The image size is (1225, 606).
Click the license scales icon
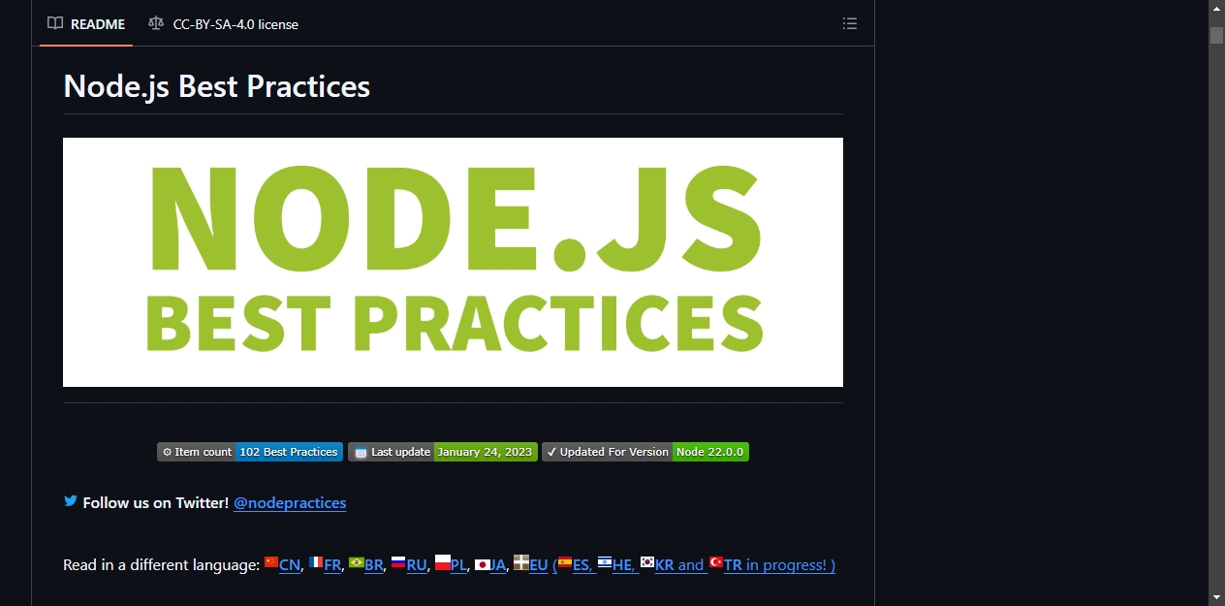[x=156, y=23]
